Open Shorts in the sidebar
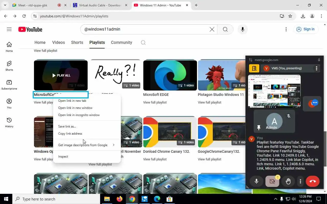This screenshot has width=327, height=204. pos(9,66)
